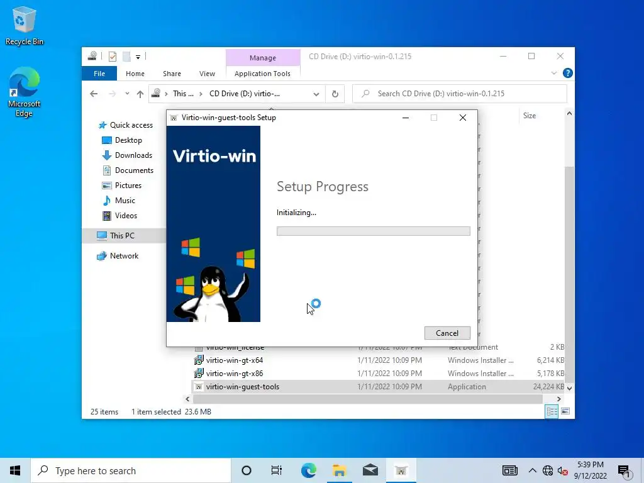
Task: Open the Application Tools tab
Action: coord(262,74)
